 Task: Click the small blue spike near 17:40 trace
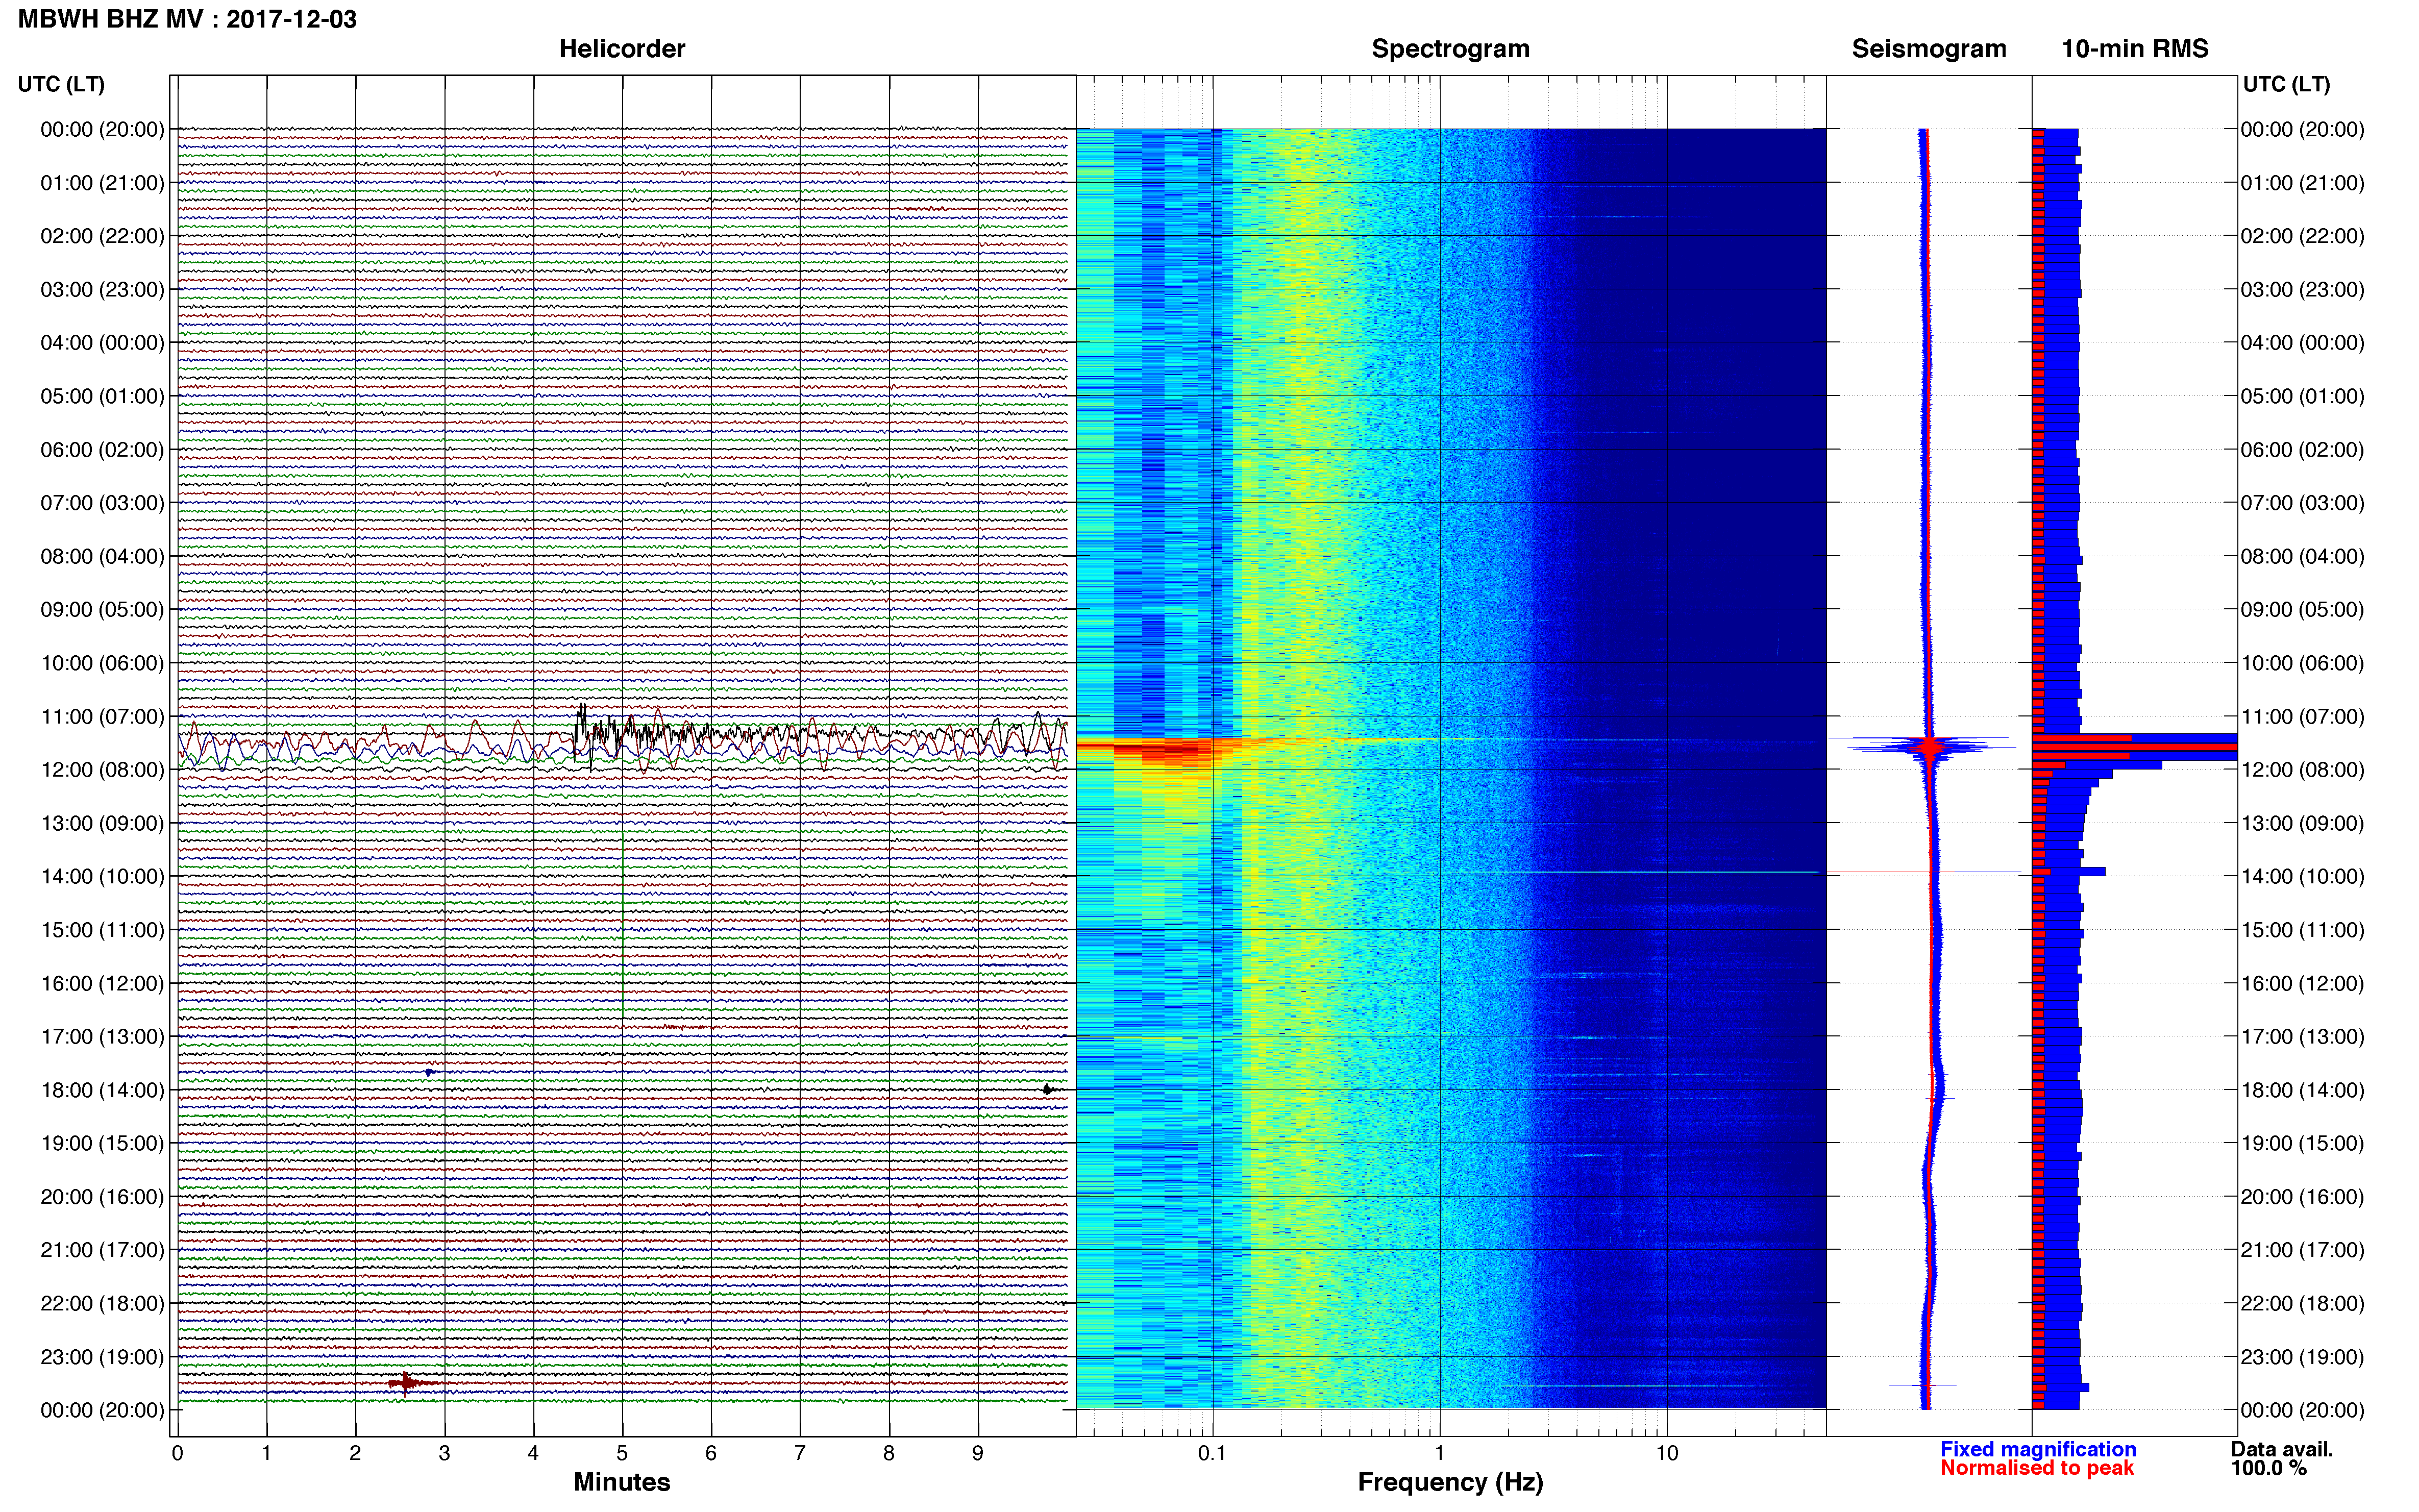tap(429, 1072)
